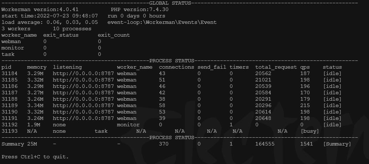Click the GLOBAL STATUS heading
The width and height of the screenshot is (369, 164).
[x=170, y=3]
